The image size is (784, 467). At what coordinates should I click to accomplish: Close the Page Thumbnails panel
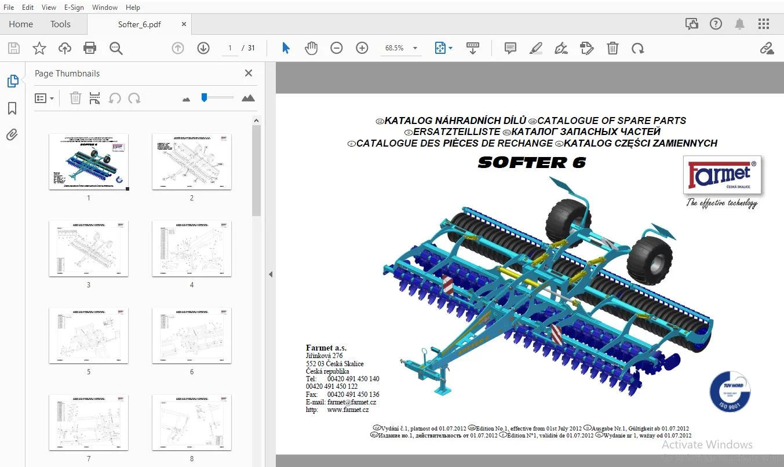[x=249, y=73]
